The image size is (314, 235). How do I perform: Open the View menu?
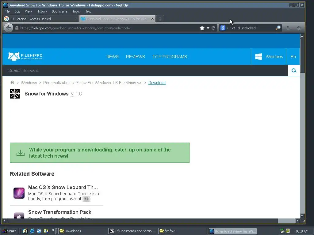(28, 11)
